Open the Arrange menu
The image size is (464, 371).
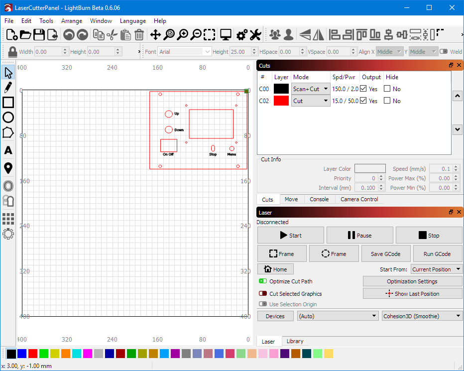(72, 21)
